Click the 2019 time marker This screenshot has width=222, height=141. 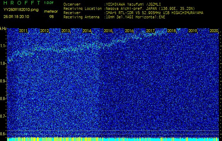click(193, 31)
